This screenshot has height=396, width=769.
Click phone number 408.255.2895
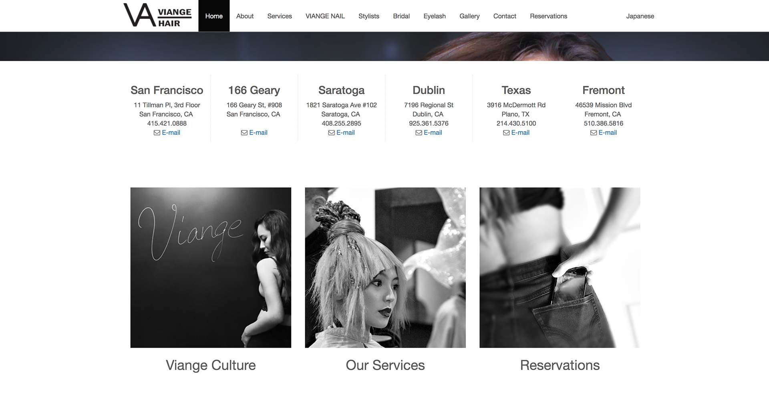[342, 123]
